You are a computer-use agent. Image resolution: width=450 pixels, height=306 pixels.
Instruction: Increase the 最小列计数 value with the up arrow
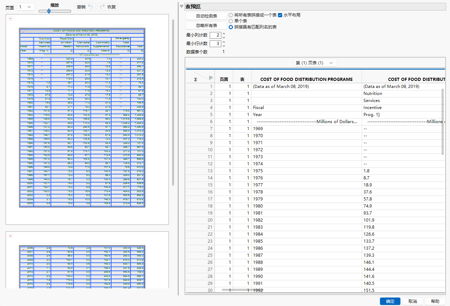coord(224,33)
